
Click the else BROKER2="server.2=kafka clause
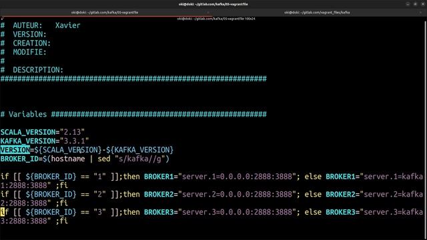click(364, 194)
